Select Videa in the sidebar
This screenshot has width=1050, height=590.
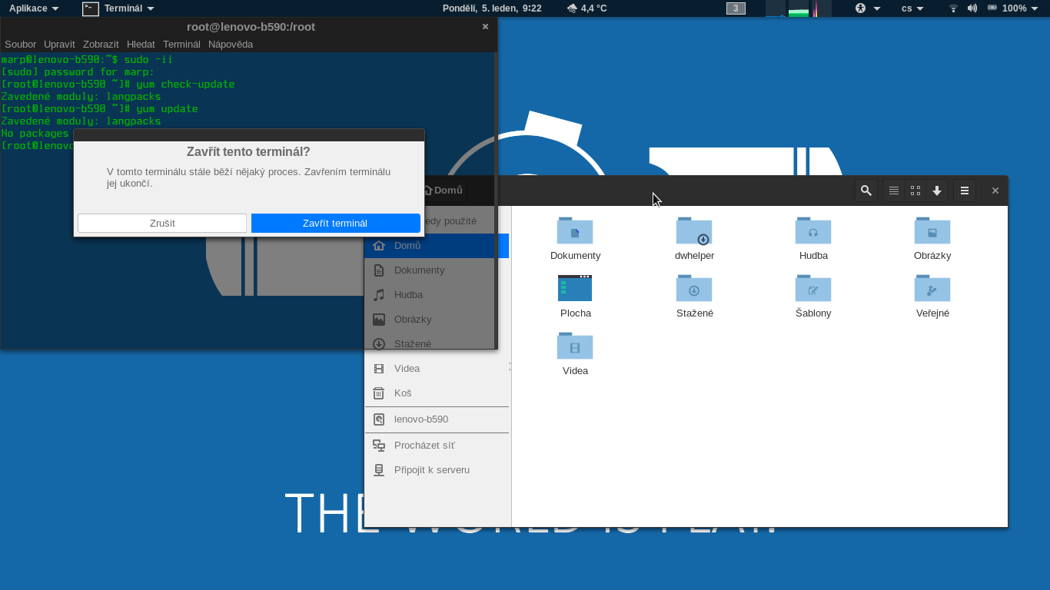coord(436,369)
